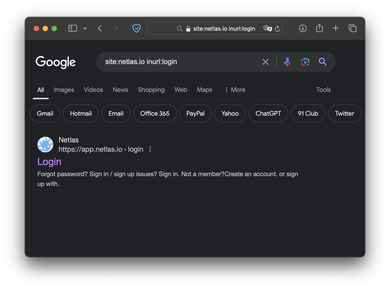Image resolution: width=390 pixels, height=290 pixels.
Task: Open the sidebar chevron dropdown
Action: pyautogui.click(x=85, y=28)
